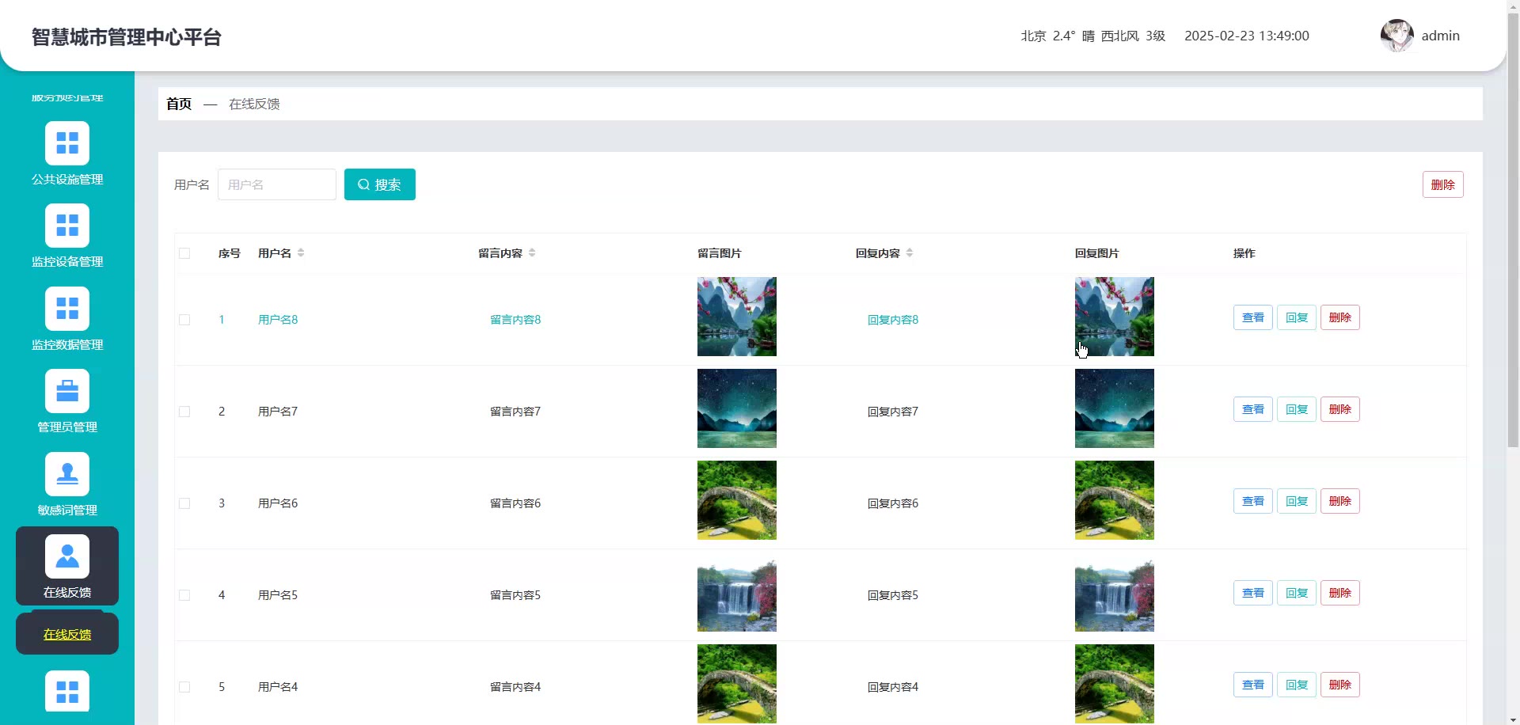Open 回复图片 thumbnail for 用户名8
Screen dimensions: 1520x725
(x=1115, y=317)
